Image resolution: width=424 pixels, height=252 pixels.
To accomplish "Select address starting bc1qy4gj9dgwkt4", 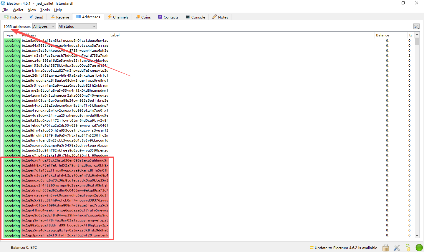I will (65, 115).
